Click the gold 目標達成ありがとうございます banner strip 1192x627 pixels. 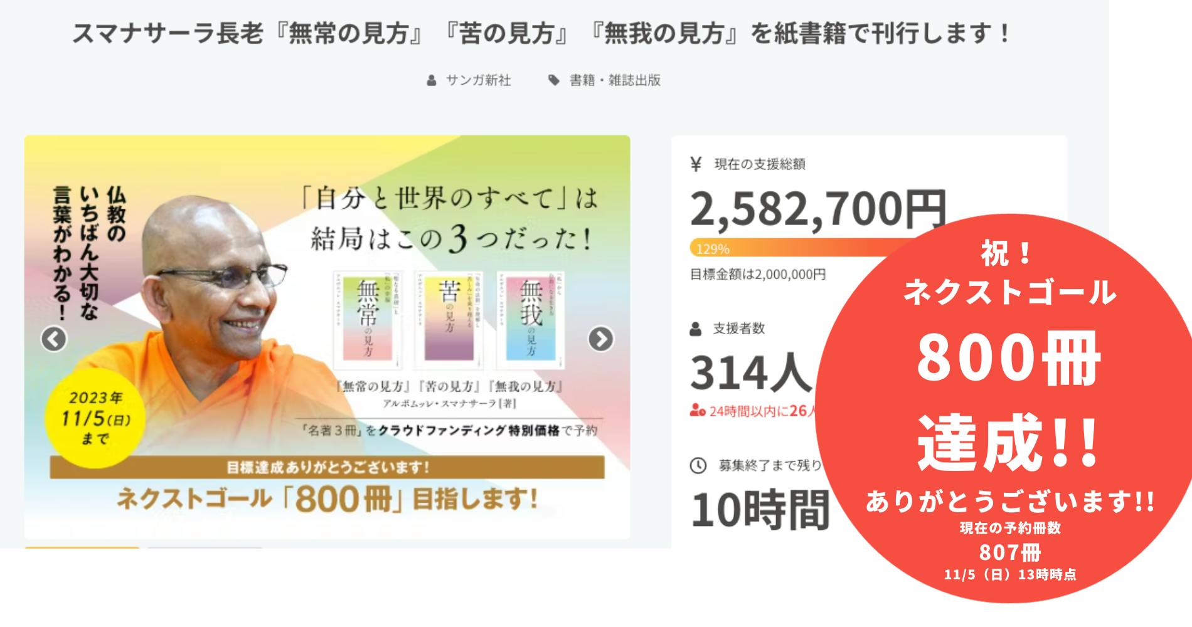coord(327,468)
